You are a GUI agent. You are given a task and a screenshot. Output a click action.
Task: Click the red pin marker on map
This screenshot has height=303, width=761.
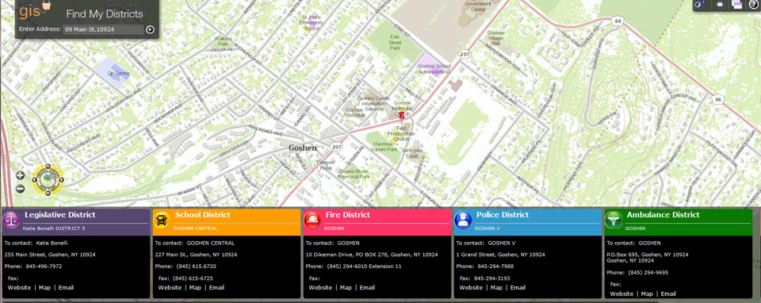tap(402, 115)
